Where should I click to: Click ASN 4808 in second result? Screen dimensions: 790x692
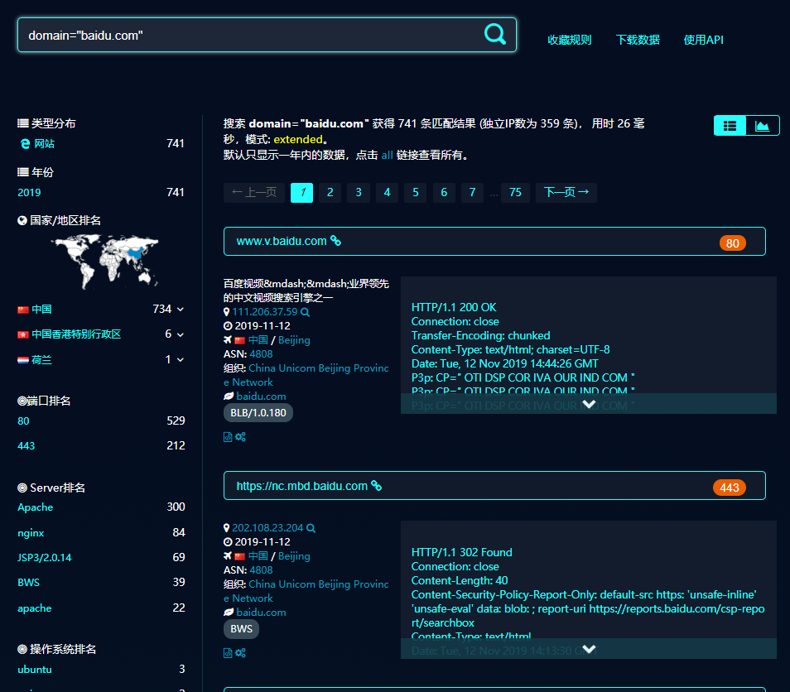tap(261, 570)
